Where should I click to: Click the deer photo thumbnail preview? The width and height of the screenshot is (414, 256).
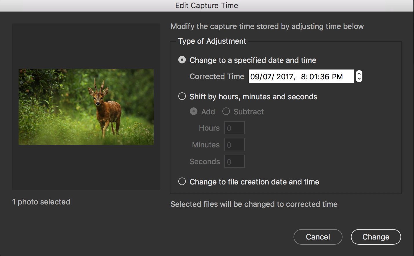tap(86, 107)
